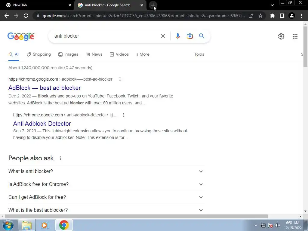Image resolution: width=308 pixels, height=231 pixels.
Task: Clear the search box with X
Action: click(x=163, y=36)
